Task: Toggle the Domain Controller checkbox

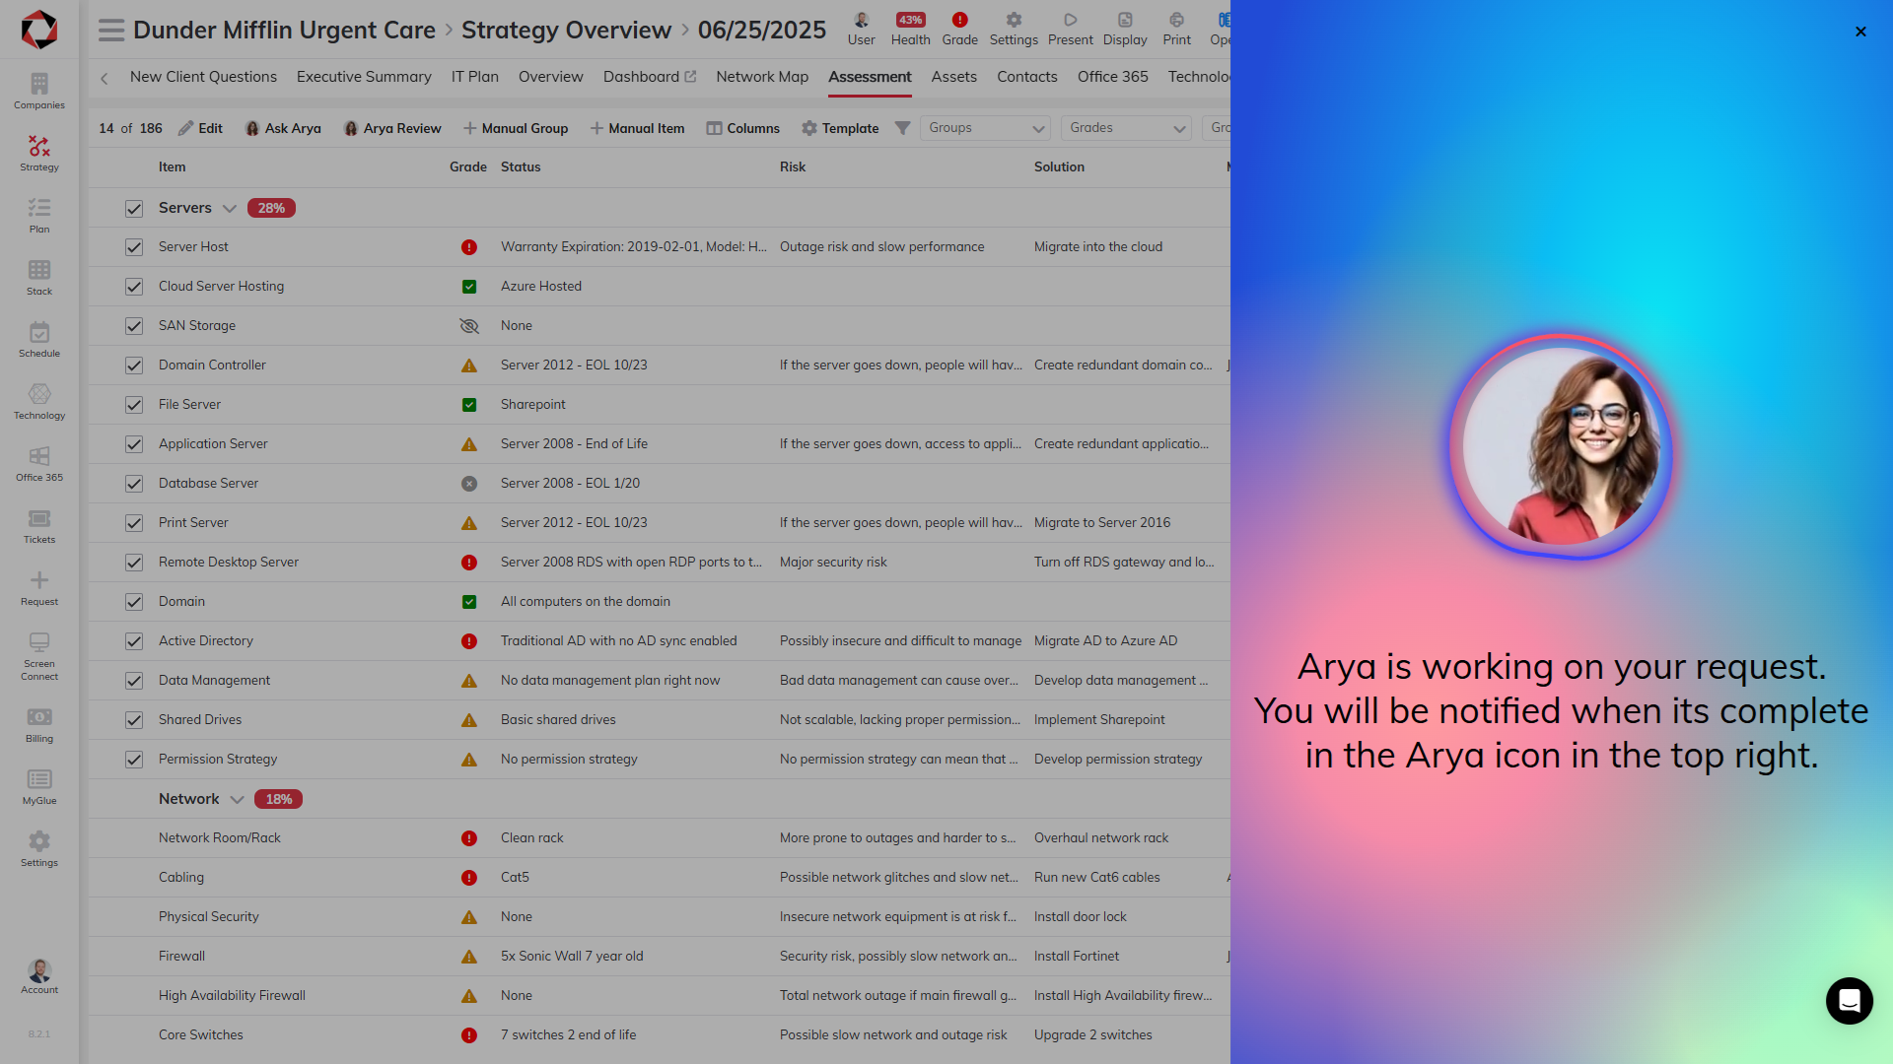Action: coord(134,366)
